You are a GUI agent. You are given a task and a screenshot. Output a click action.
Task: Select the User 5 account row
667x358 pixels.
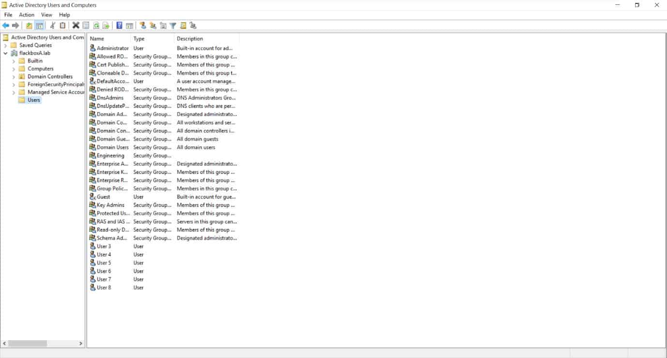point(104,263)
